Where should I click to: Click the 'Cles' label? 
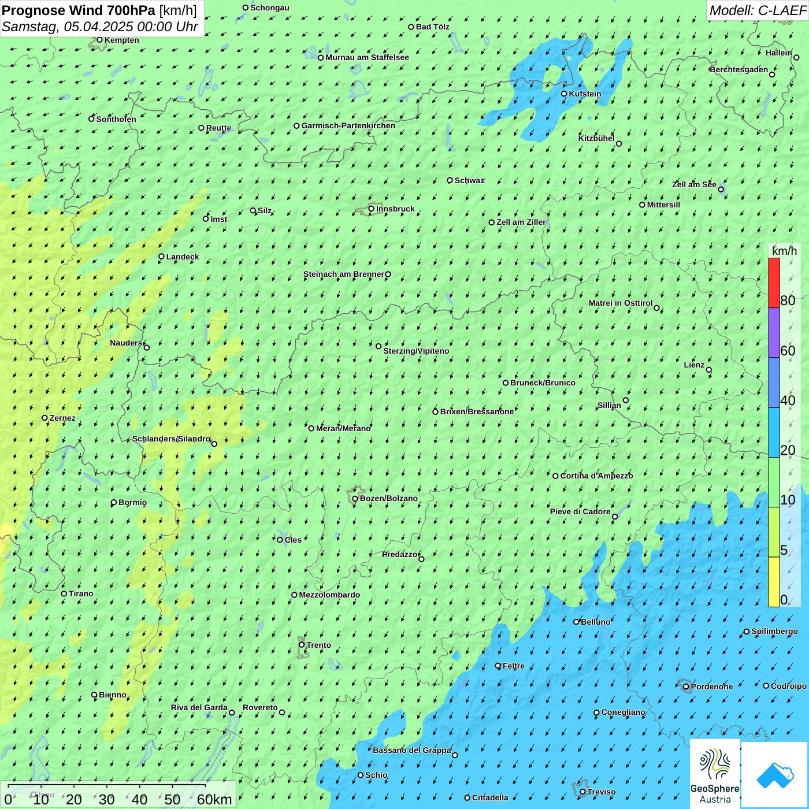click(x=293, y=540)
